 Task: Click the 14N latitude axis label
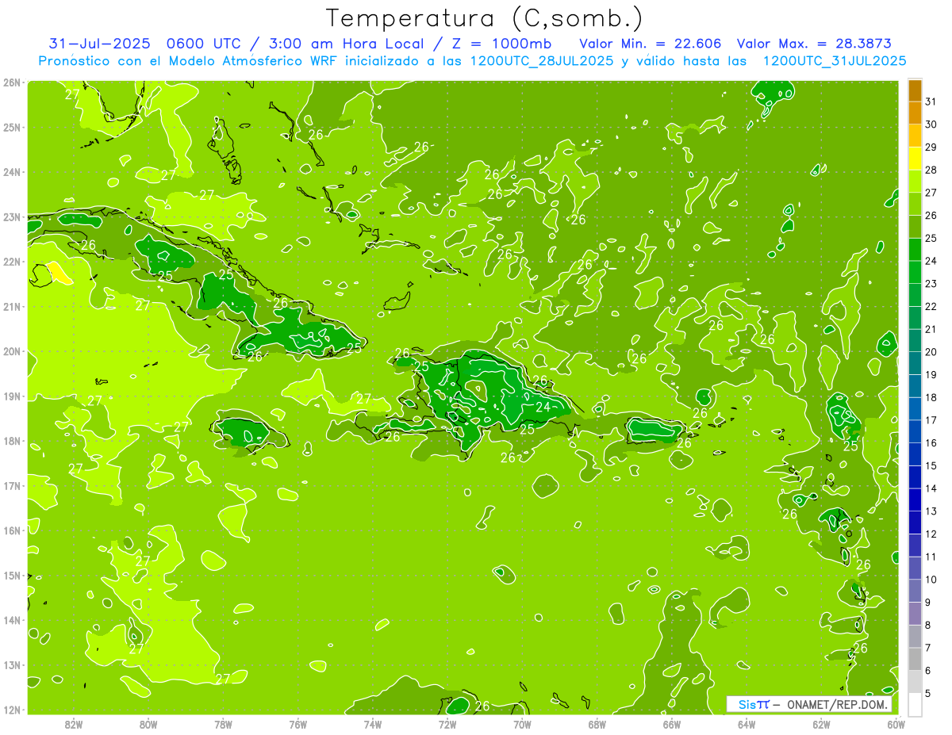coord(11,620)
